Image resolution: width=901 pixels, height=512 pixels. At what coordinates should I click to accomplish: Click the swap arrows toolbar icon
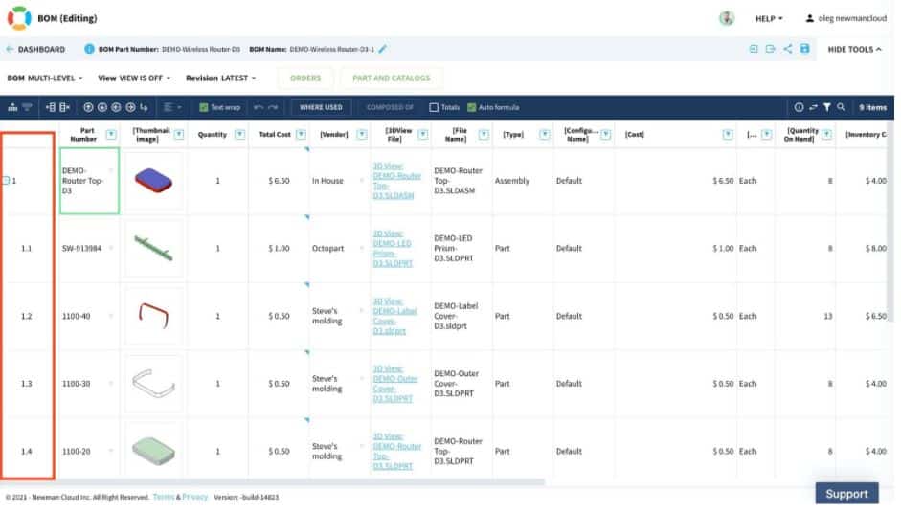pyautogui.click(x=813, y=107)
